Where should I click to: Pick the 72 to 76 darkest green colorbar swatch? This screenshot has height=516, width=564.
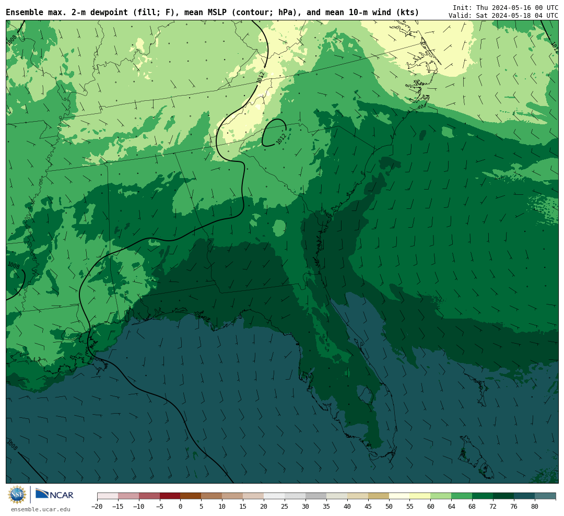pyautogui.click(x=503, y=496)
